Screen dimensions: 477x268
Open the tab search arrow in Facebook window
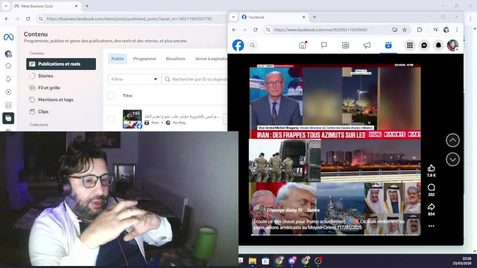coord(233,17)
